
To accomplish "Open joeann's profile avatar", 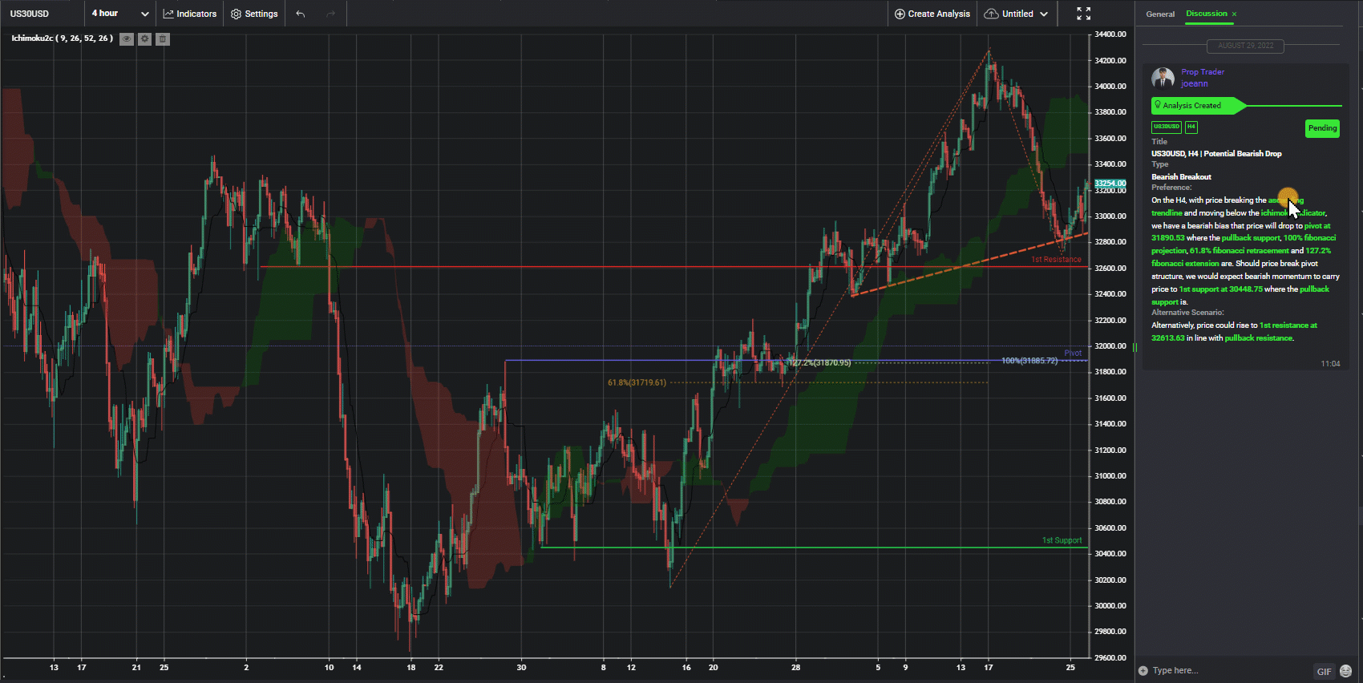I will [x=1163, y=78].
